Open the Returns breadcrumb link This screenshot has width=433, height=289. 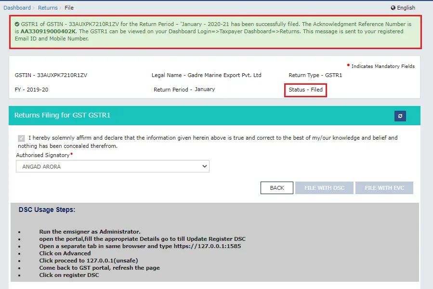tap(48, 8)
